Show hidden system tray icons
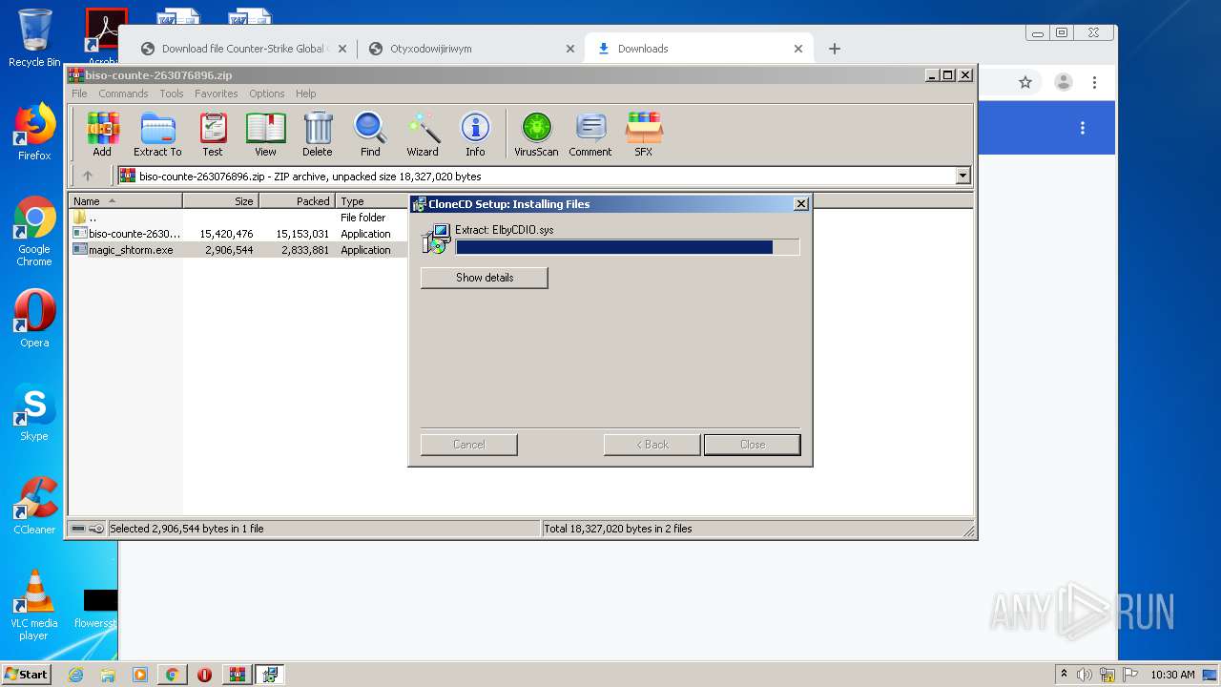The width and height of the screenshot is (1221, 687). [x=1064, y=675]
